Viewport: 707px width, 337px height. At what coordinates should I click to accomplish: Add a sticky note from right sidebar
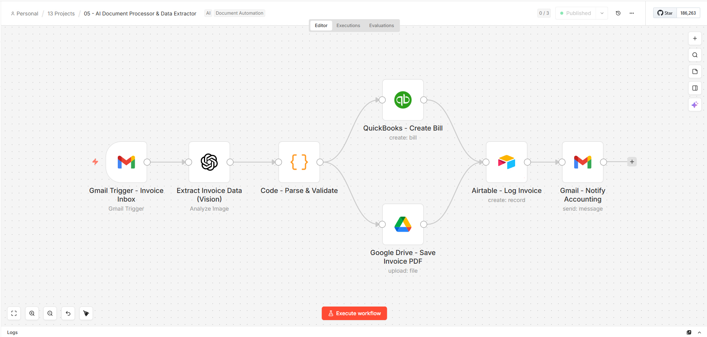pyautogui.click(x=695, y=71)
